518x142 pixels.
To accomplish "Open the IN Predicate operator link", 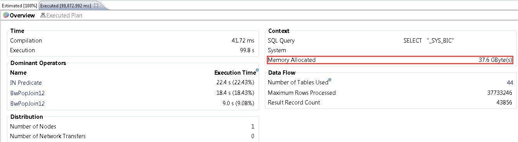I will pos(26,83).
